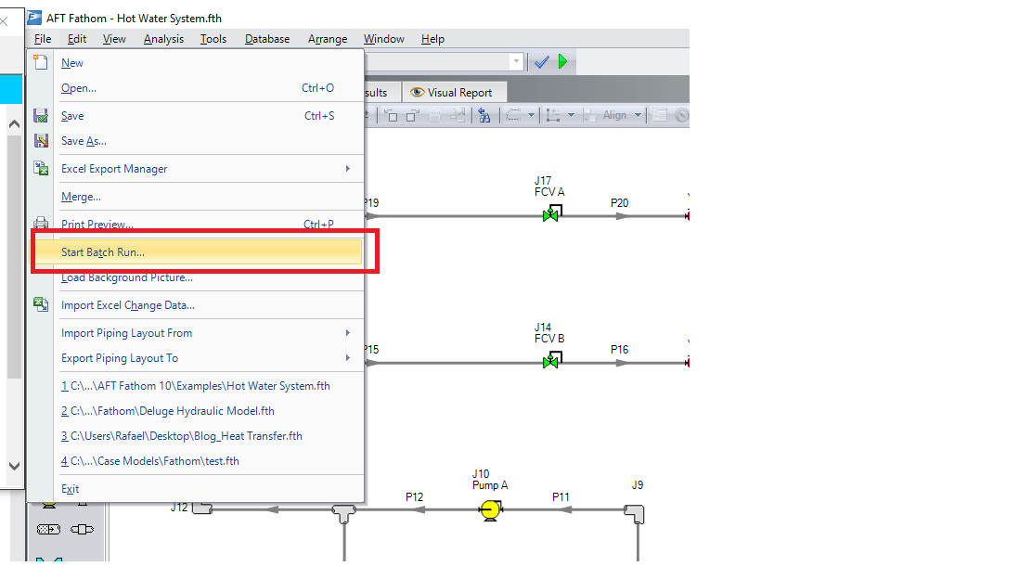This screenshot has height=579, width=1019.
Task: Click pipe label P16
Action: click(x=619, y=350)
